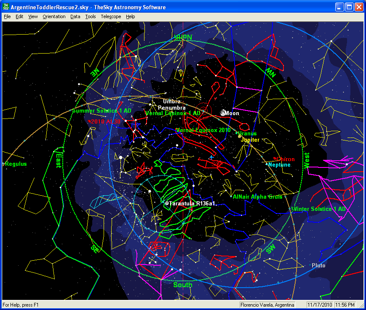The height and width of the screenshot is (310, 366).
Task: Open the File menu
Action: coord(7,16)
